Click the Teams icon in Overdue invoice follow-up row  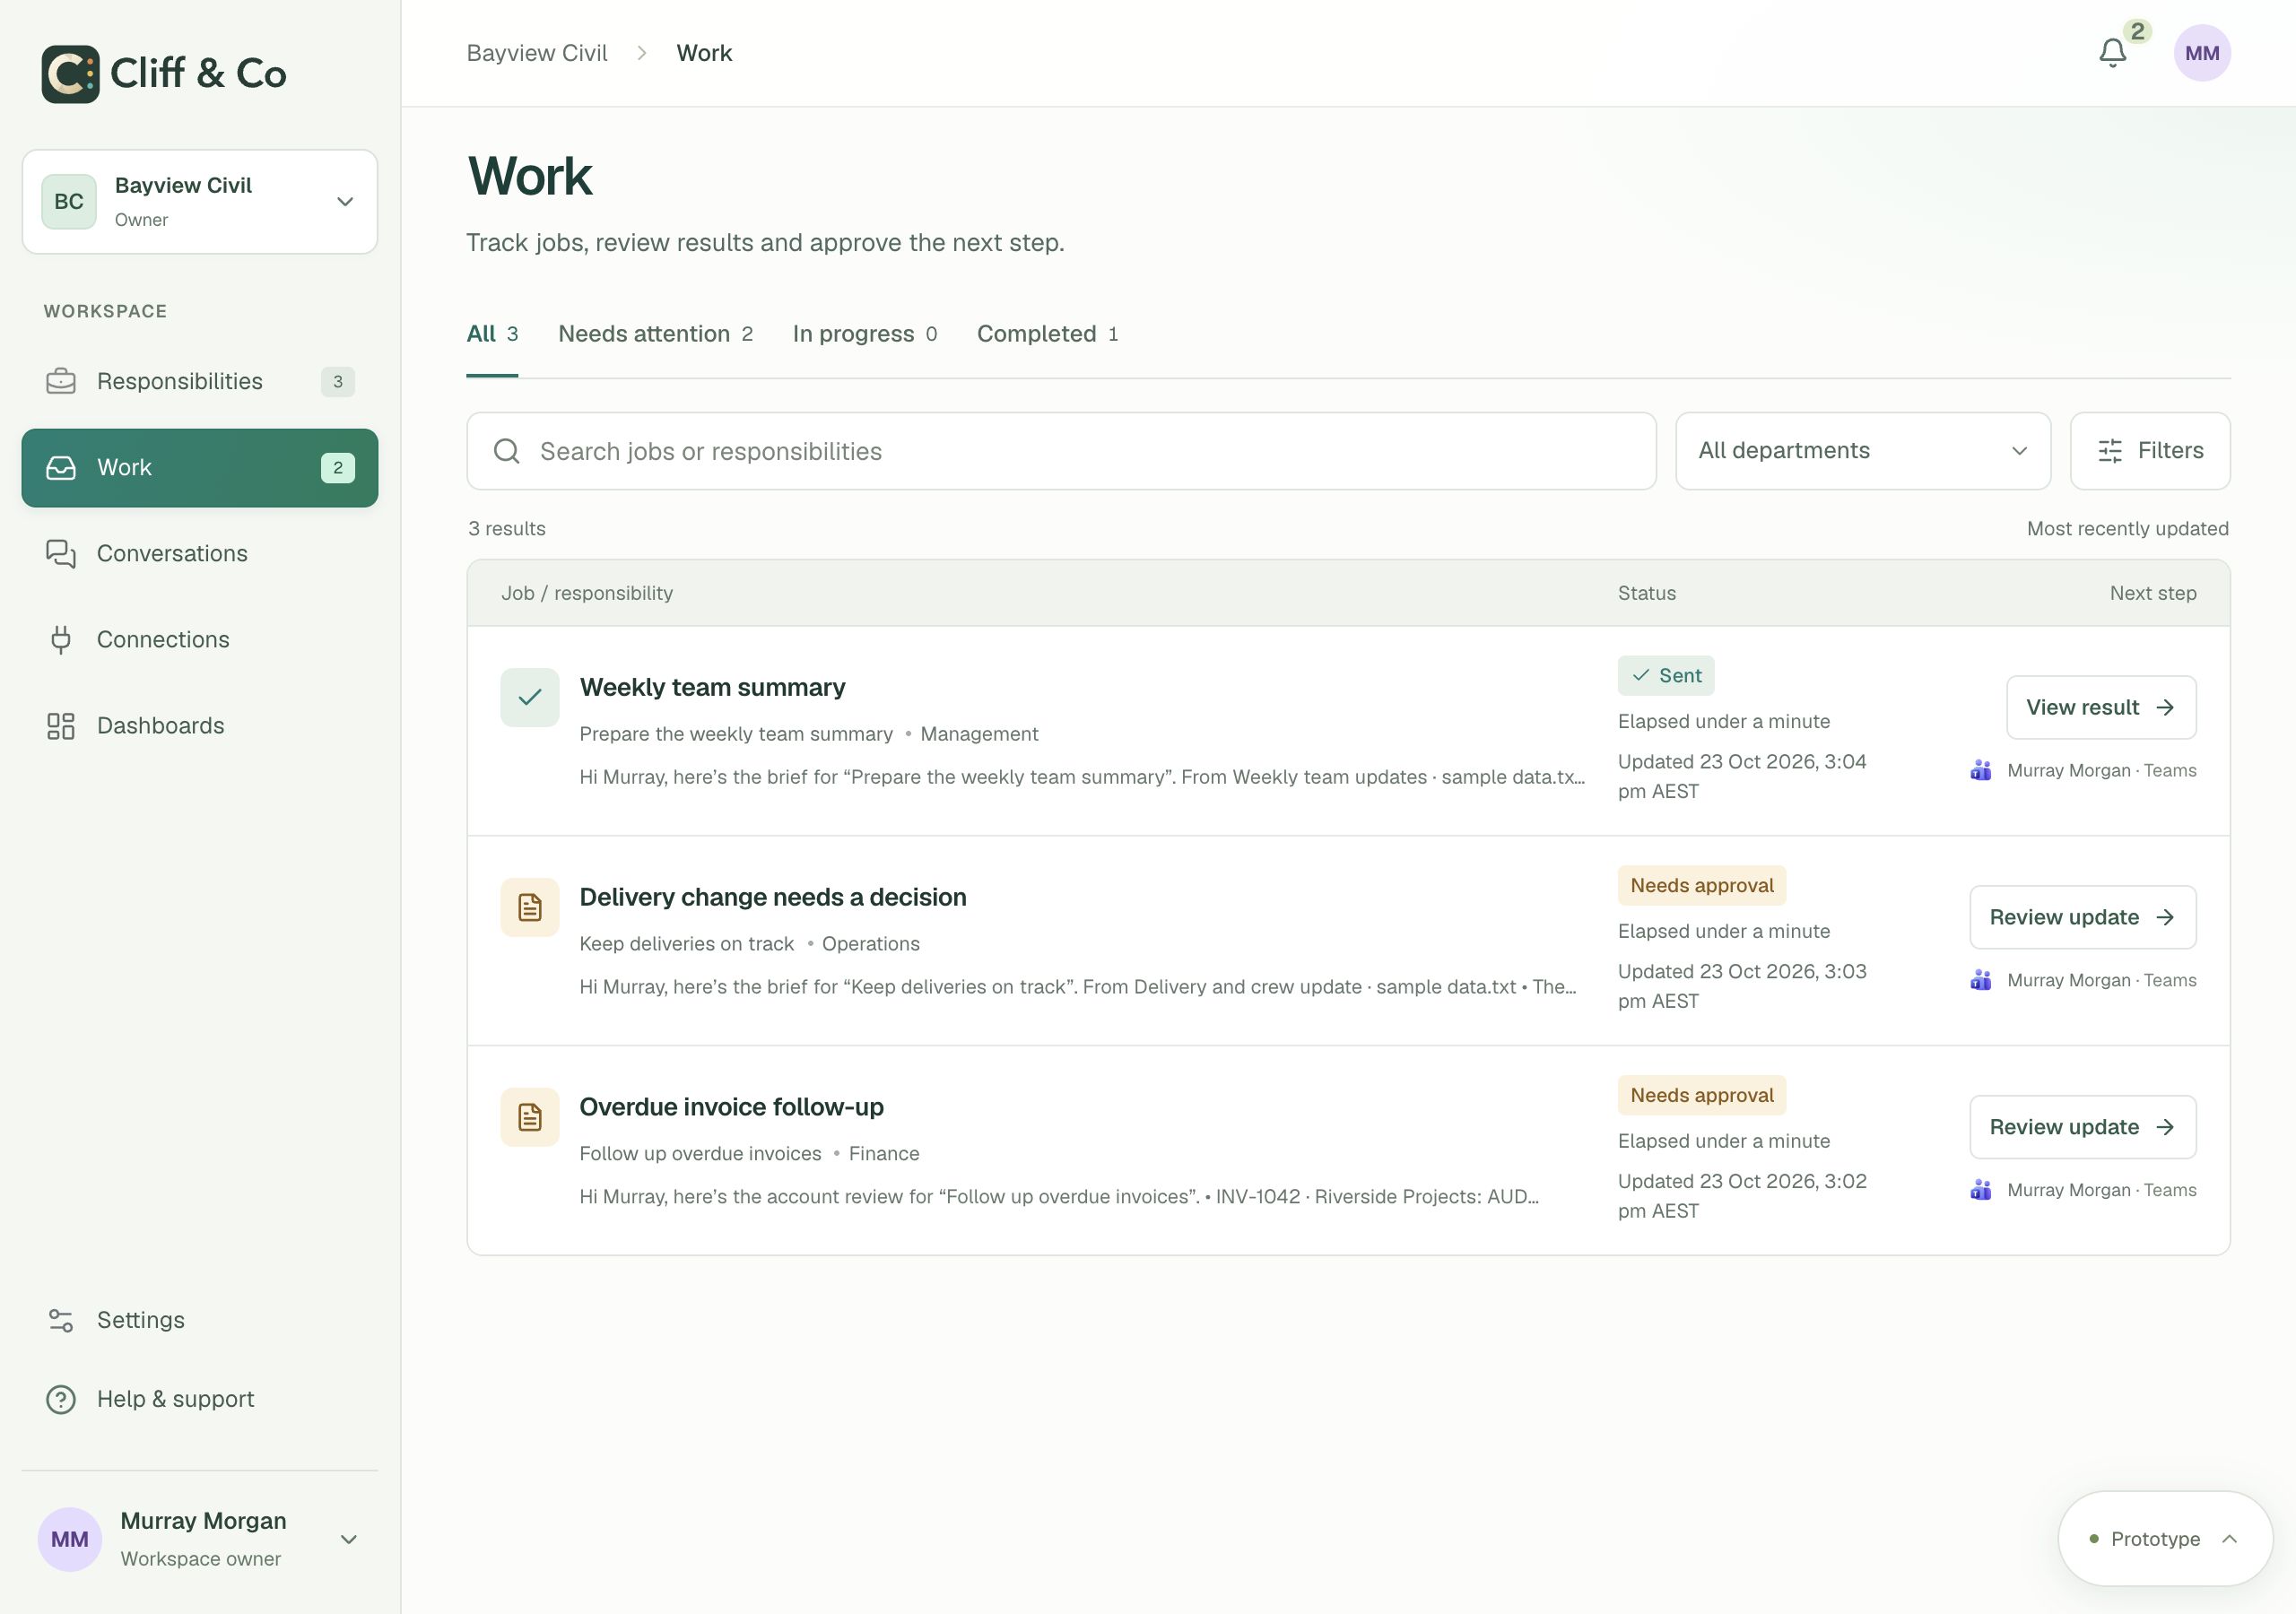click(x=1980, y=1190)
